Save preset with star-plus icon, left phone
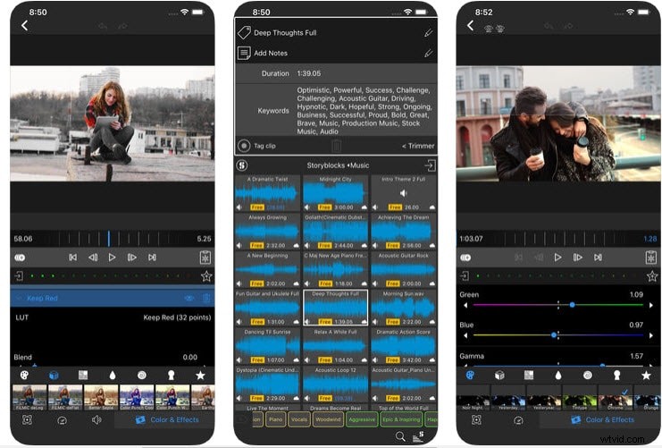The width and height of the screenshot is (662, 448). (x=206, y=276)
